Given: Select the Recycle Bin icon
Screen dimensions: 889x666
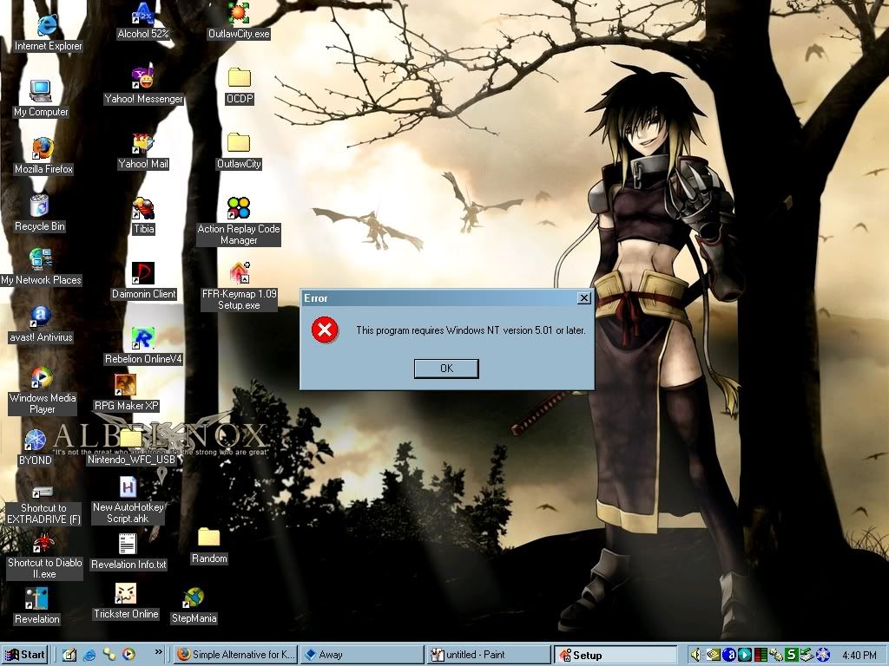Looking at the screenshot, I should (39, 206).
